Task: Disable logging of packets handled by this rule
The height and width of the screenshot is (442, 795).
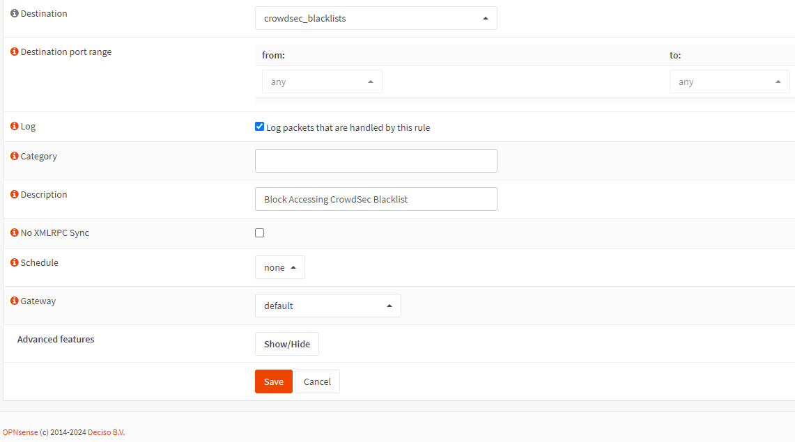Action: [259, 126]
